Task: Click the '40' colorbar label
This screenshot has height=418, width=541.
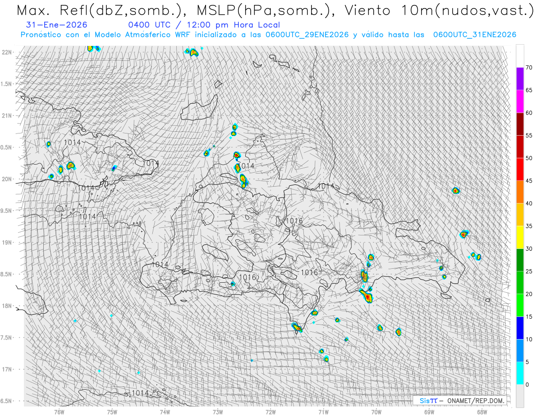Action: [529, 203]
